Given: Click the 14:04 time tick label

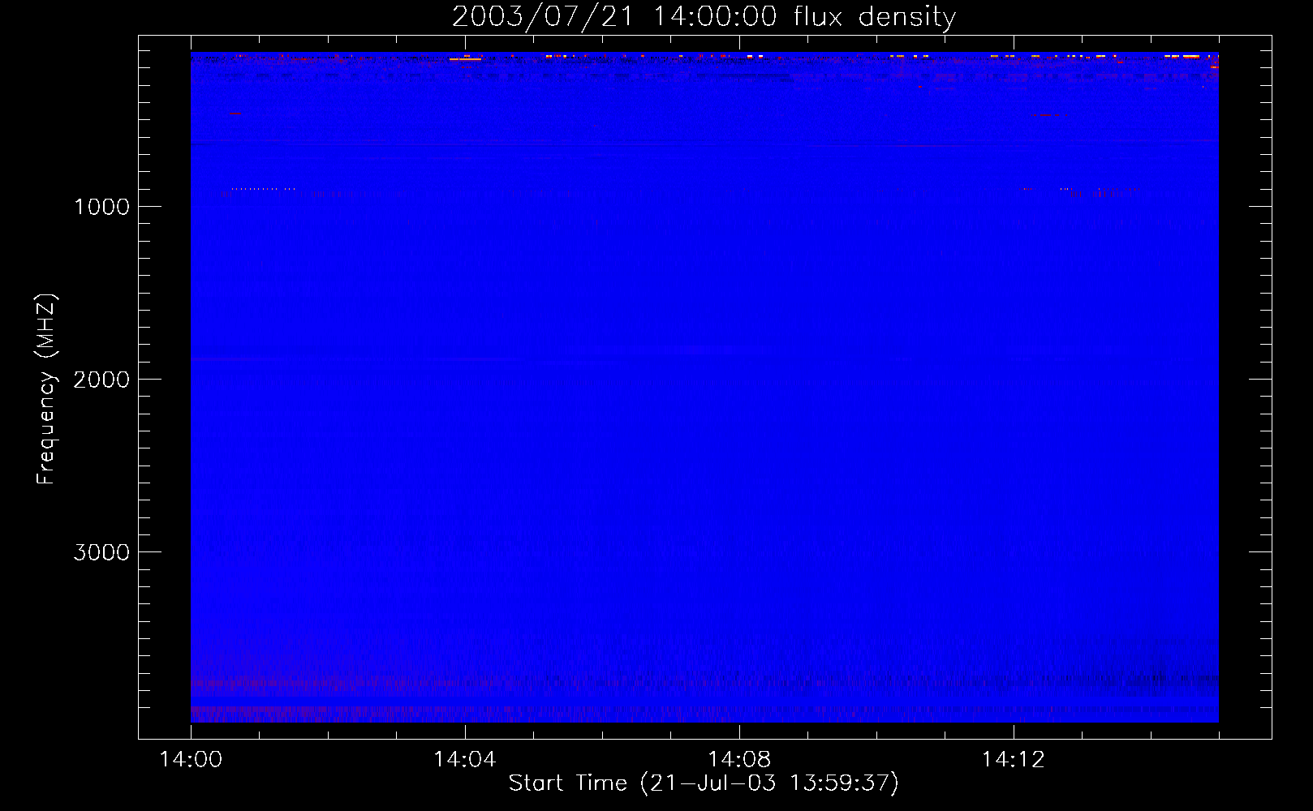Looking at the screenshot, I should pos(465,760).
